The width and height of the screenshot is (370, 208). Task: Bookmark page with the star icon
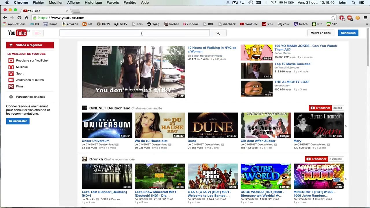pos(333,18)
